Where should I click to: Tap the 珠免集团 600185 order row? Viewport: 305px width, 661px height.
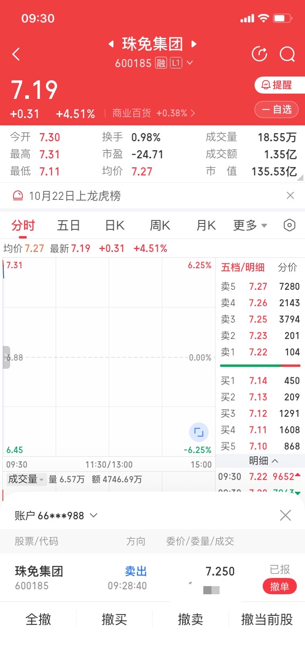click(152, 578)
